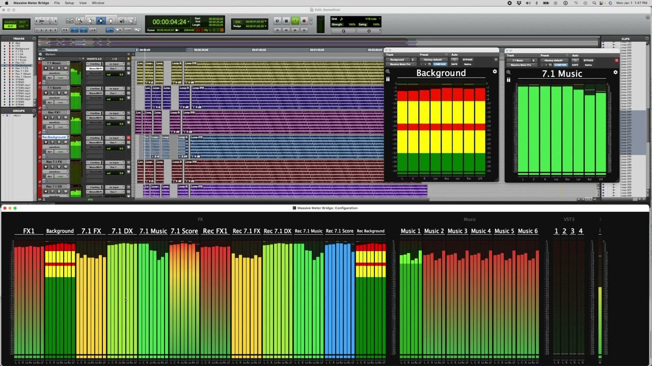
Task: Enable Shuffle edit mode
Action: click(10, 22)
